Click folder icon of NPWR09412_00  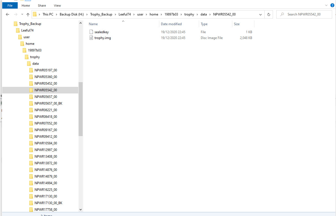31,137
